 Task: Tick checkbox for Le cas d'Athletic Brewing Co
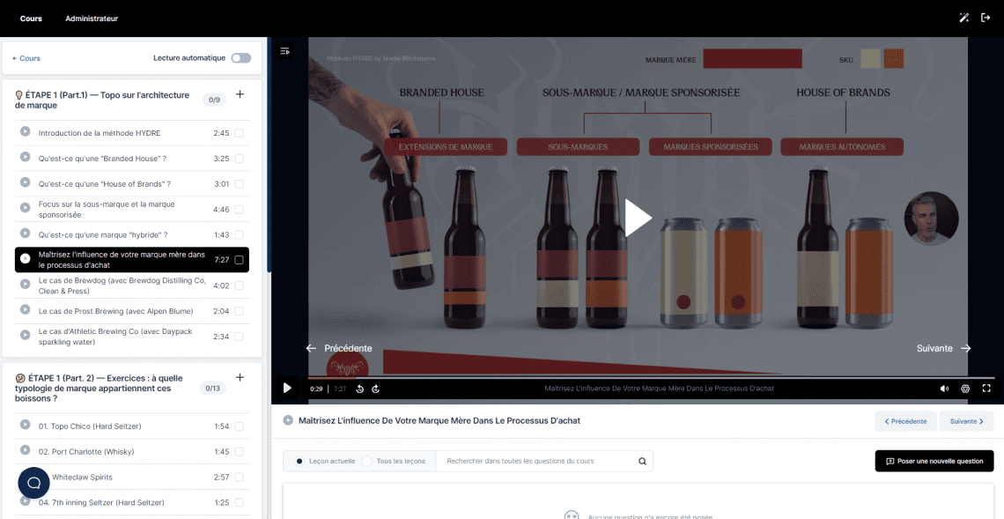[x=239, y=337]
